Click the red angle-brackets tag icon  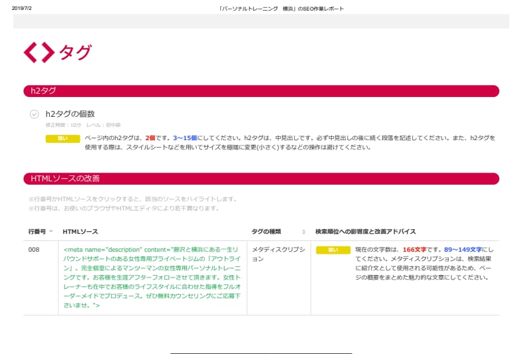[39, 52]
